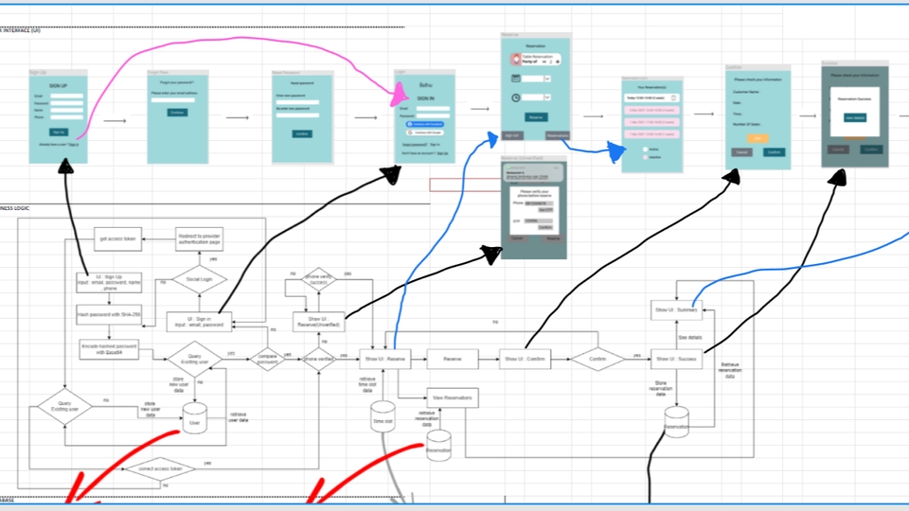The width and height of the screenshot is (909, 511).
Task: Click the 'Store reservation data' label
Action: pos(660,388)
